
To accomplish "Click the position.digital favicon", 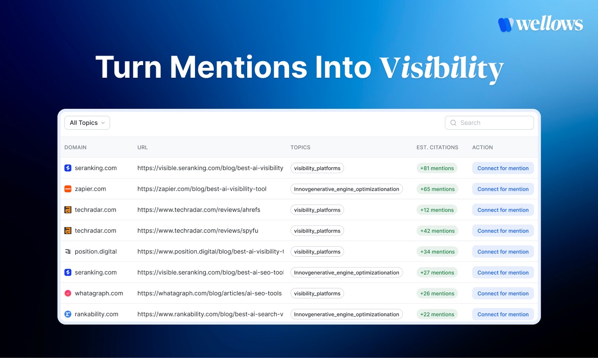I will pyautogui.click(x=68, y=252).
